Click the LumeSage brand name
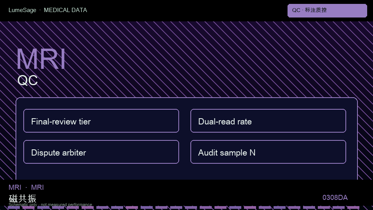The image size is (373, 210). tap(23, 10)
